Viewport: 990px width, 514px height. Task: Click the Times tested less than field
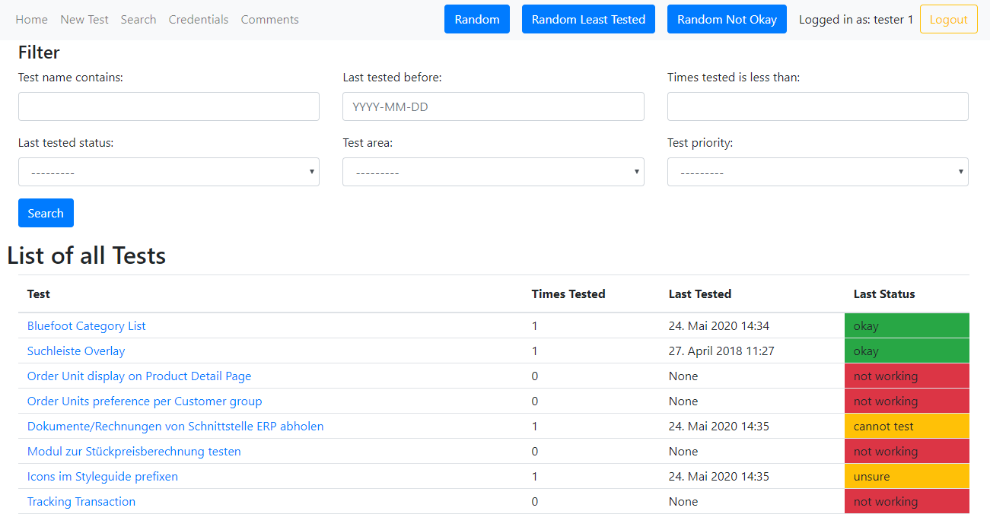pos(817,107)
